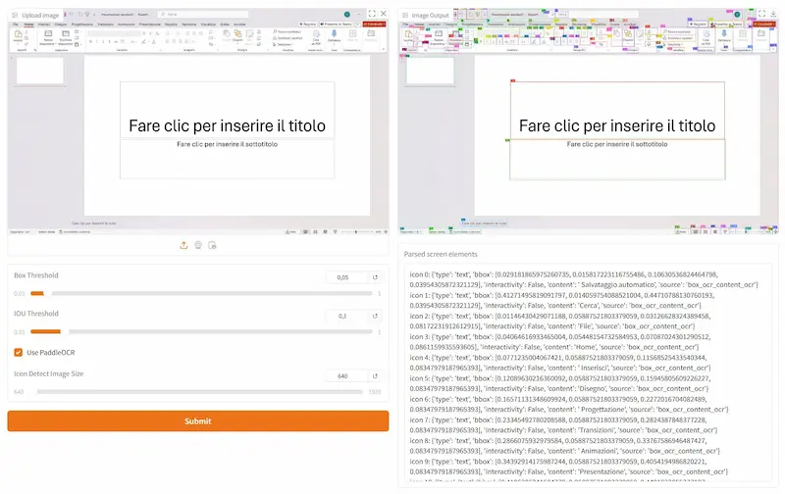
Task: Download the Image Output result
Action: [x=773, y=14]
